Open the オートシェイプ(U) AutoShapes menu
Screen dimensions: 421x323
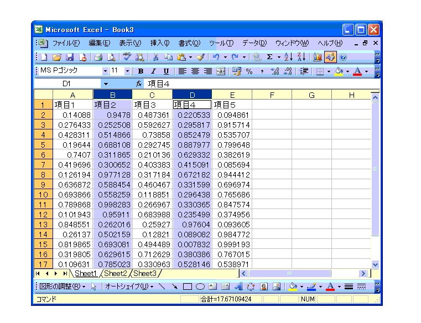[x=129, y=286]
